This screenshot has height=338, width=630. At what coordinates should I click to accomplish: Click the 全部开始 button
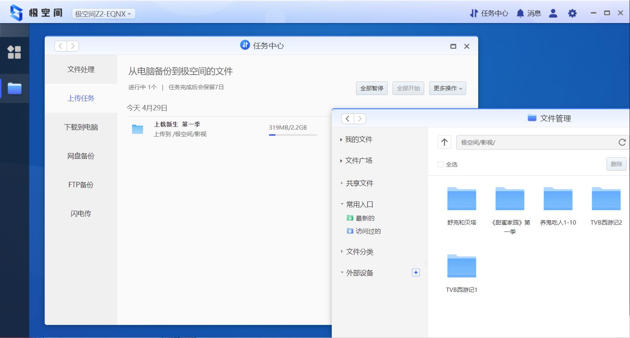[x=408, y=88]
